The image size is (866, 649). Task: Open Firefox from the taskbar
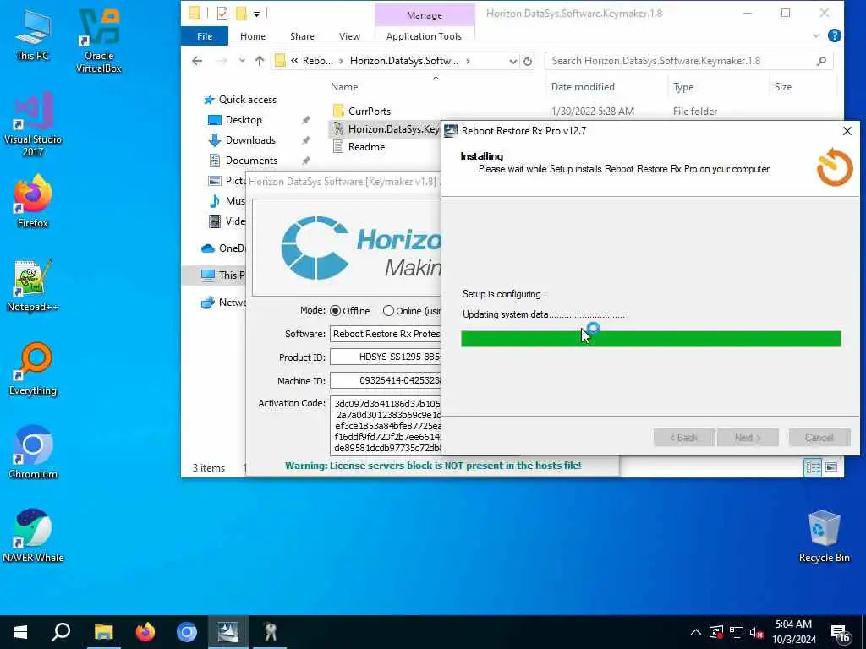145,632
